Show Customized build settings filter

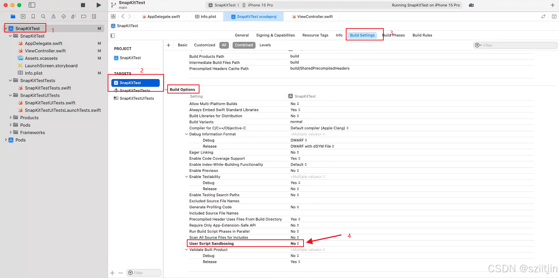[205, 45]
